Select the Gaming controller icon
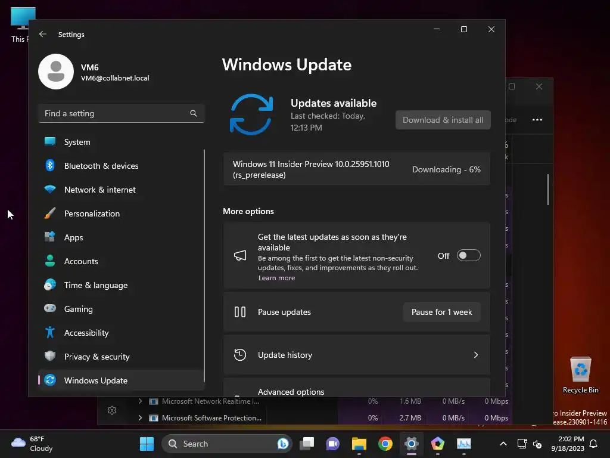The image size is (610, 458). (x=50, y=308)
